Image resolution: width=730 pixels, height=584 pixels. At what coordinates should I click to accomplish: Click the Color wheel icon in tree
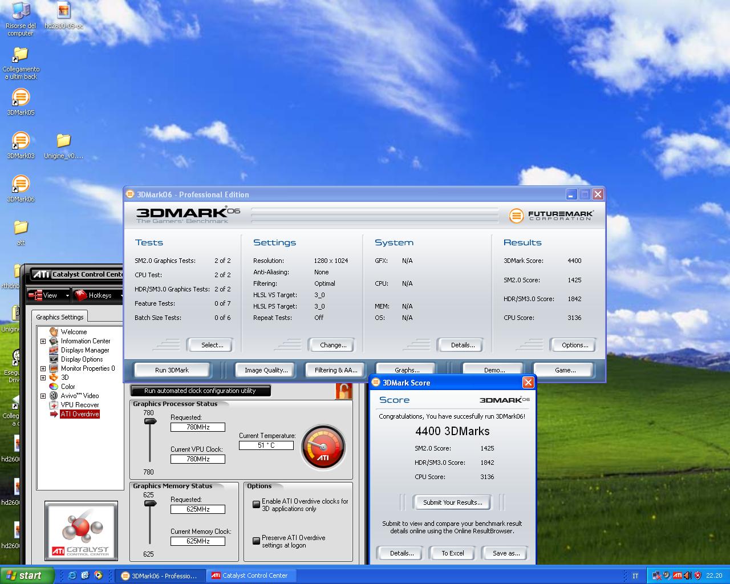pos(54,387)
